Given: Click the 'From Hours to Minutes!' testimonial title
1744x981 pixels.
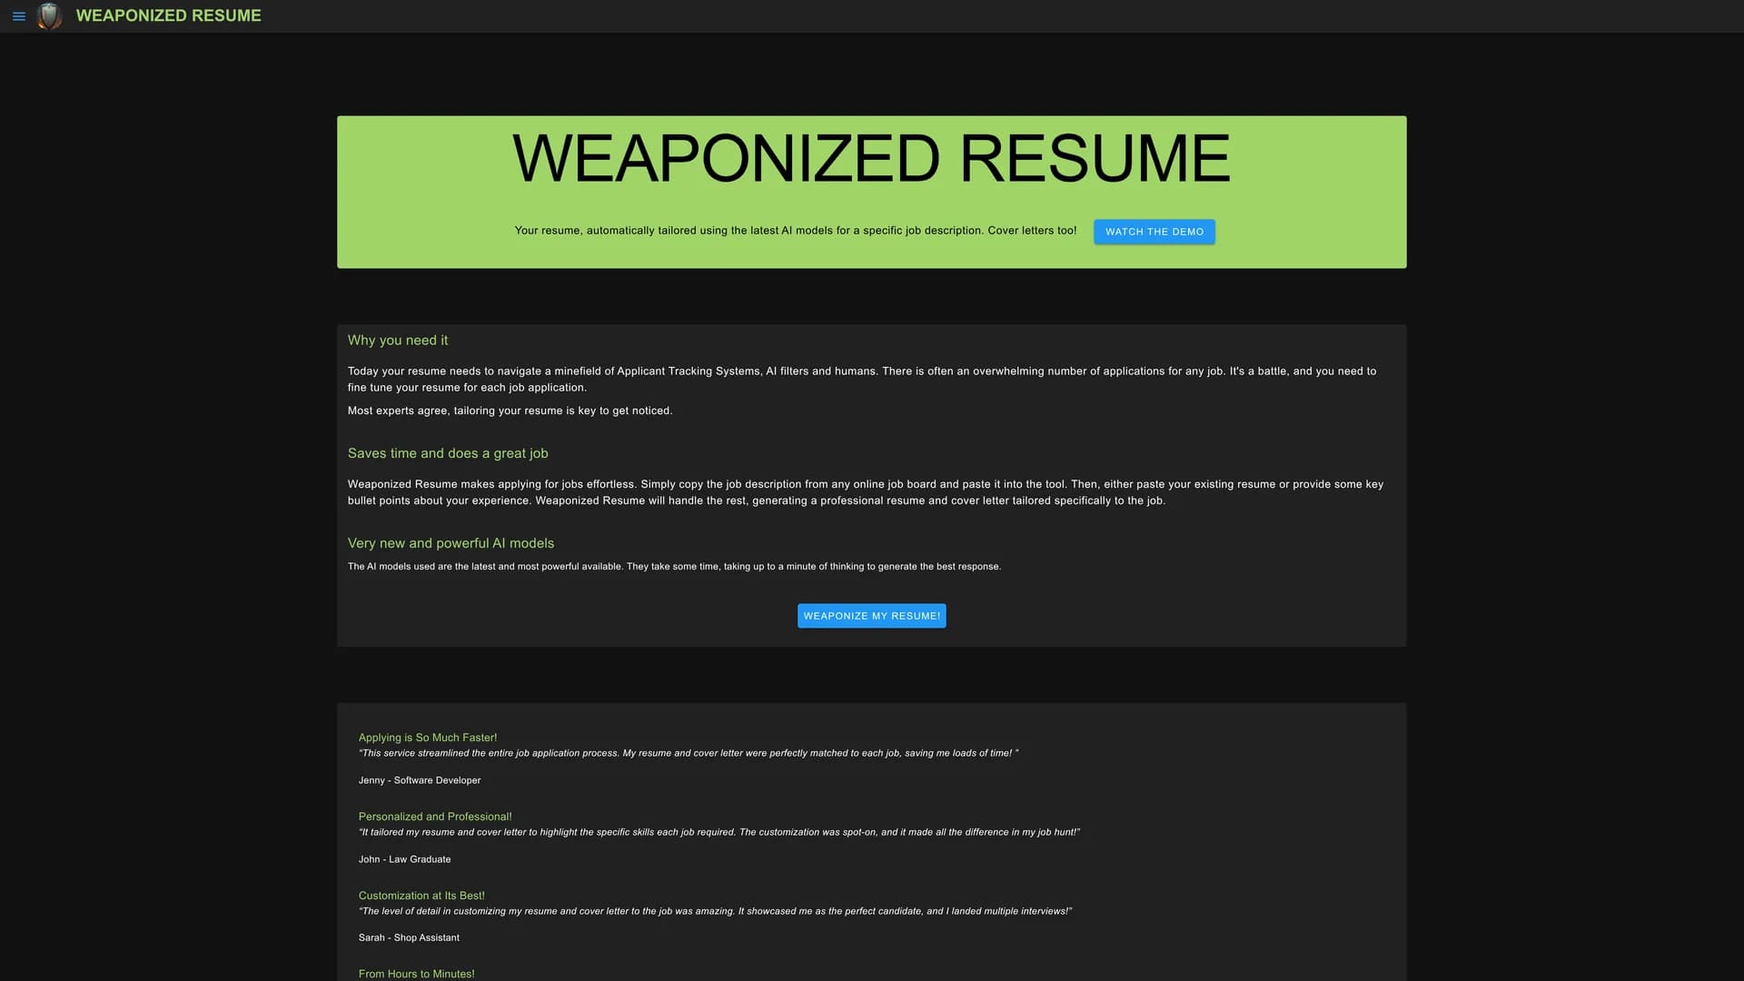Looking at the screenshot, I should (x=416, y=974).
